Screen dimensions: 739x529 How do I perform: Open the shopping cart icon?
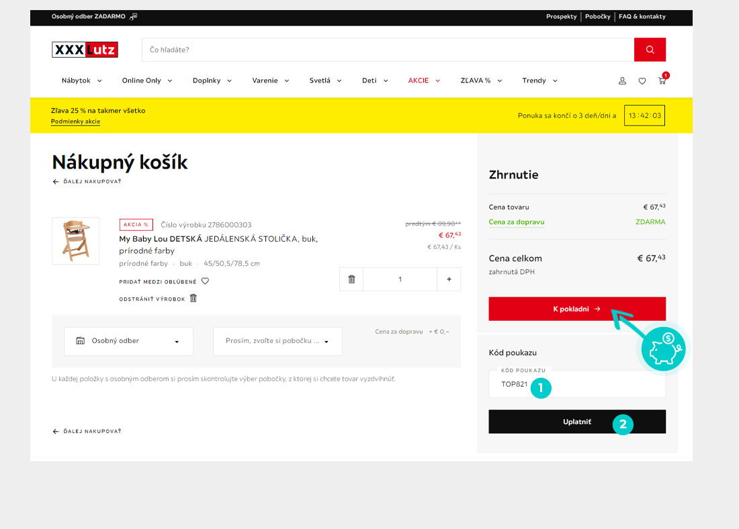[x=662, y=81]
